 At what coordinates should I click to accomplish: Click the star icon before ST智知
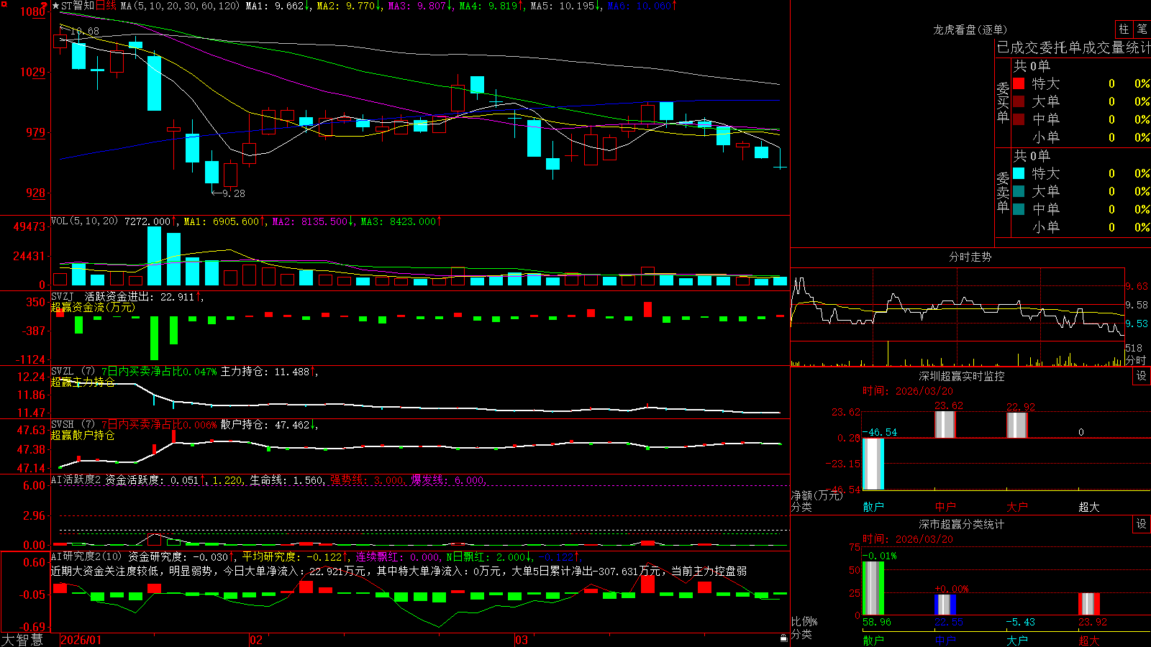(x=56, y=6)
